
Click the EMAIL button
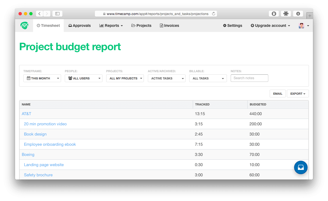(x=277, y=93)
